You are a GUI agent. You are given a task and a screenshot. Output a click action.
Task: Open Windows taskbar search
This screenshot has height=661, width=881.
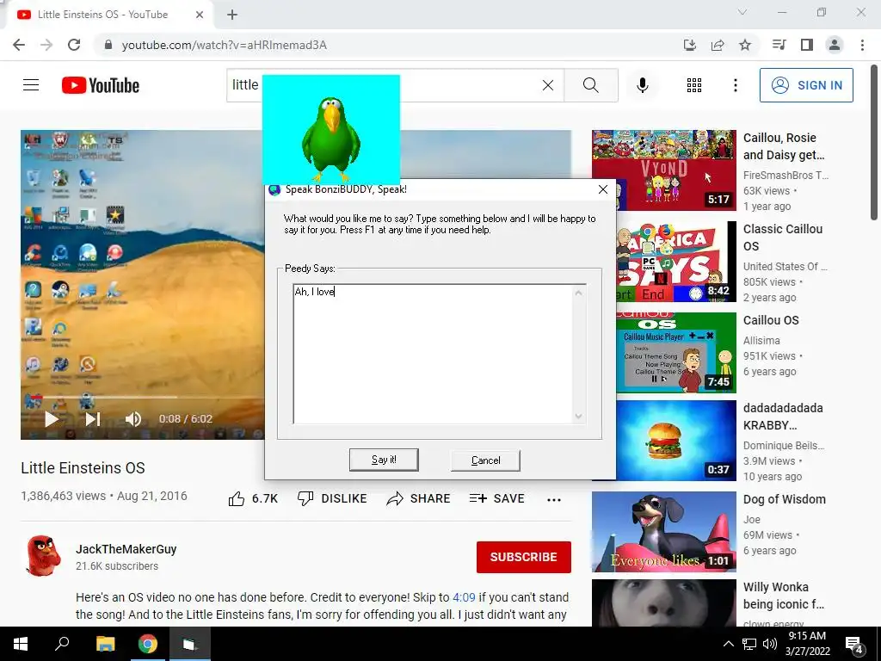point(62,644)
